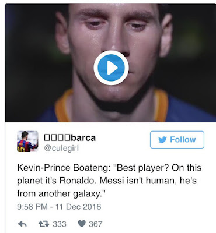Retweet using the retweet arrows icon
This screenshot has width=216, height=233.
44,224
